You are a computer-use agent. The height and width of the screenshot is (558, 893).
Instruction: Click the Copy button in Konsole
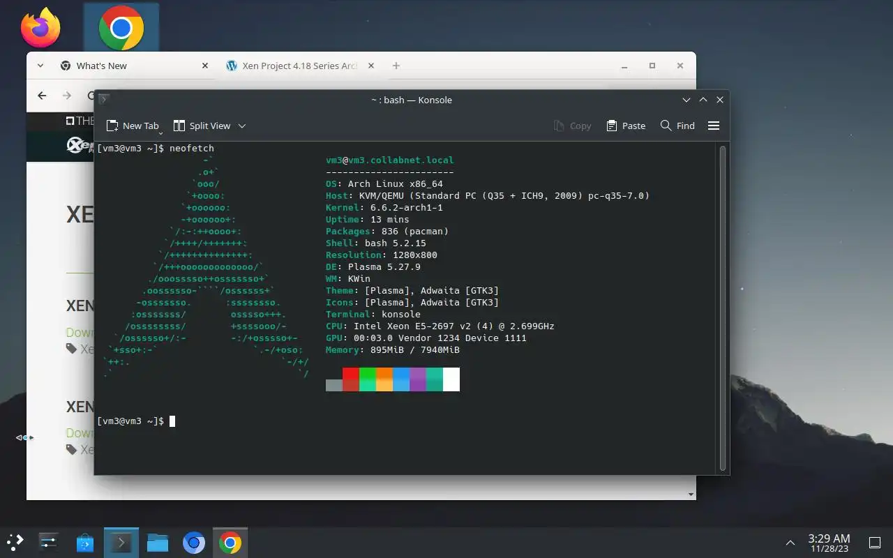pos(572,126)
